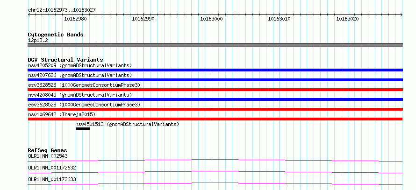Select the blue bar under nsv4208045
The width and height of the screenshot is (416, 190).
(x=215, y=99)
